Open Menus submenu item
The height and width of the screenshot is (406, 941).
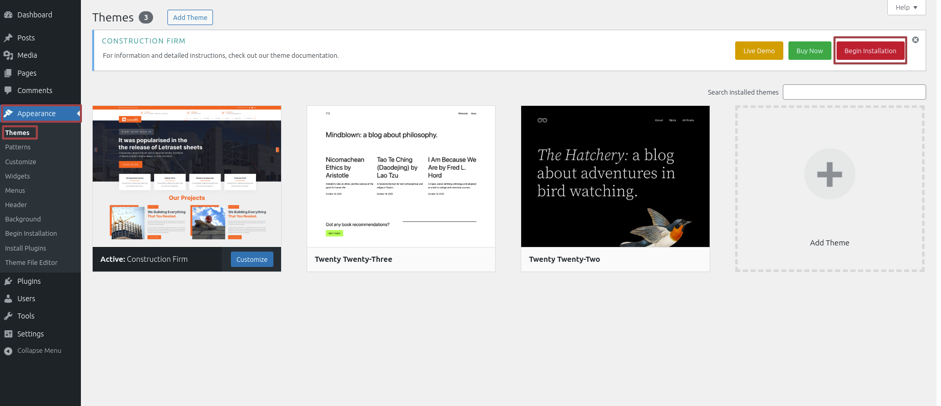pyautogui.click(x=15, y=190)
